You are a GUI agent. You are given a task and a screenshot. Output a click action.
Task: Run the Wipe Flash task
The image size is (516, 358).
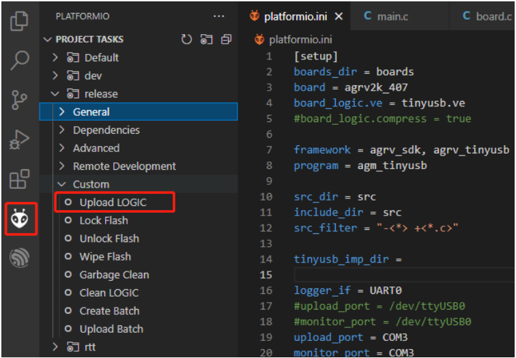click(x=105, y=257)
